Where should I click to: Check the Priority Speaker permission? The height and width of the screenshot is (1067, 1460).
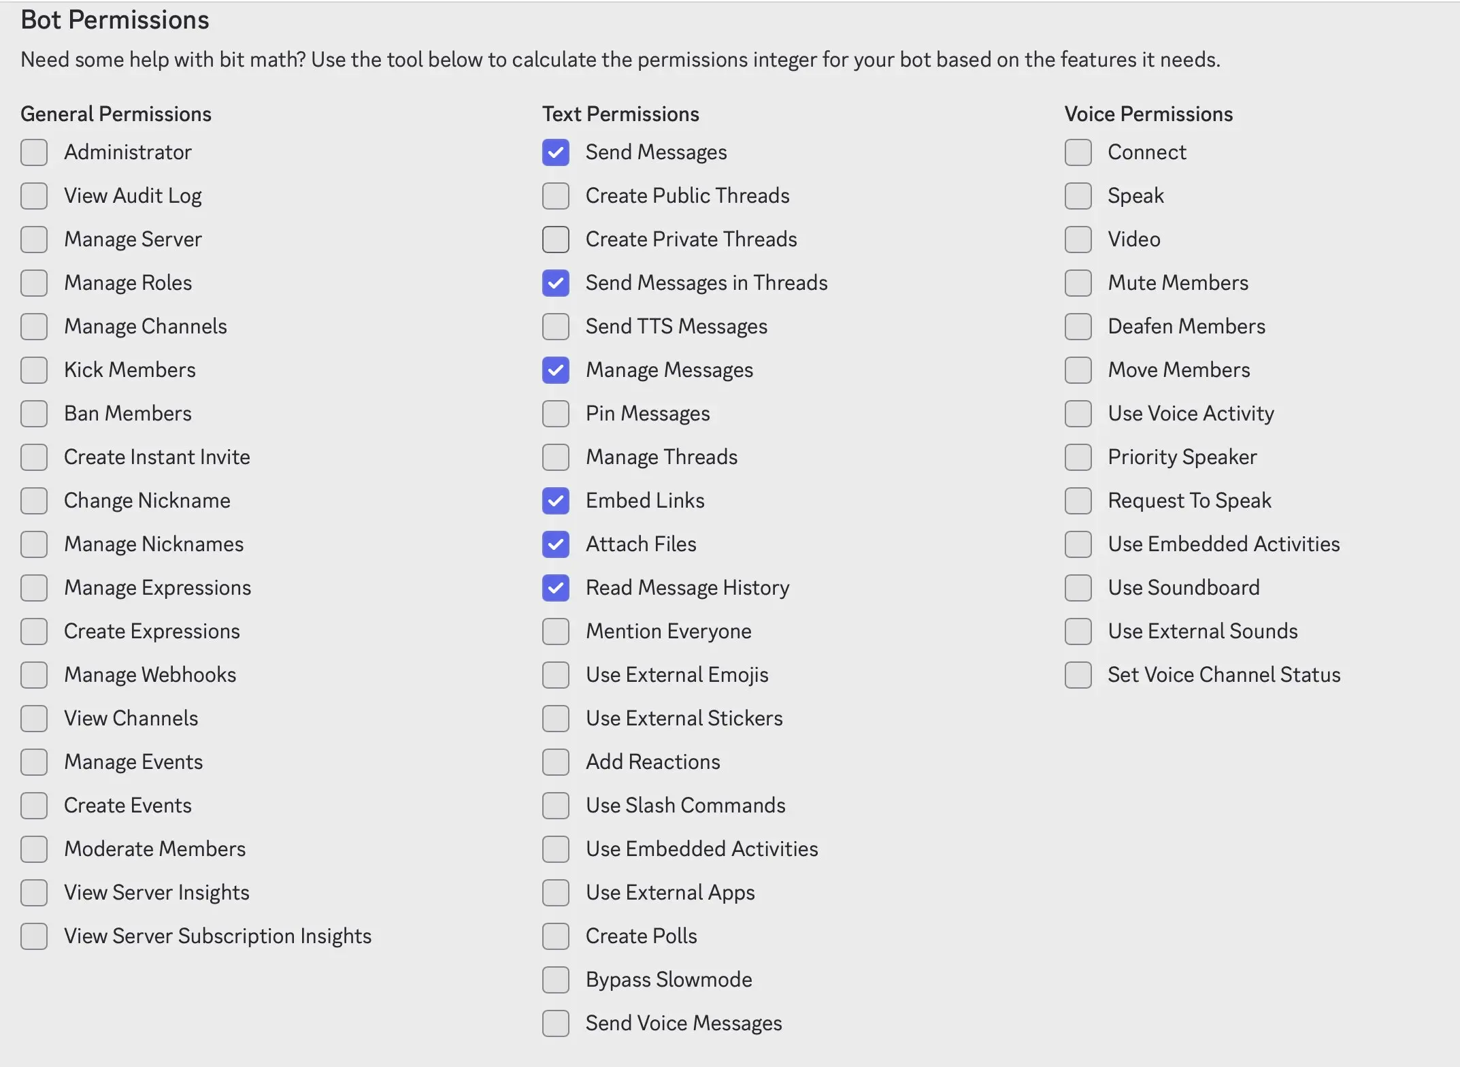pos(1078,457)
